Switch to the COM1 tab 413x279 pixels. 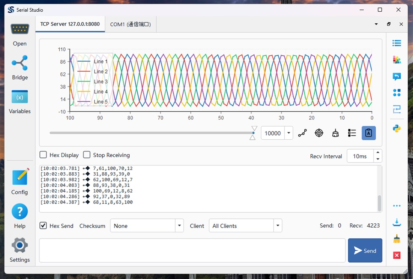pyautogui.click(x=130, y=24)
